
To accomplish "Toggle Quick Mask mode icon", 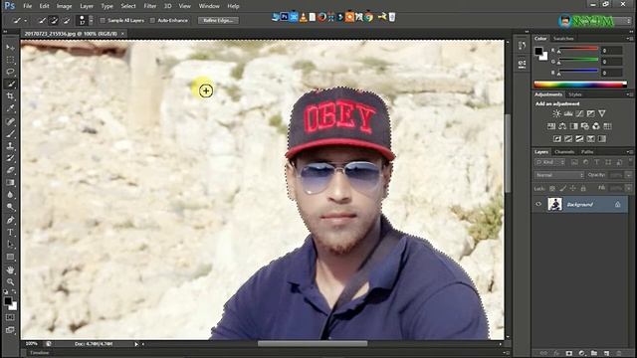I will [x=10, y=317].
